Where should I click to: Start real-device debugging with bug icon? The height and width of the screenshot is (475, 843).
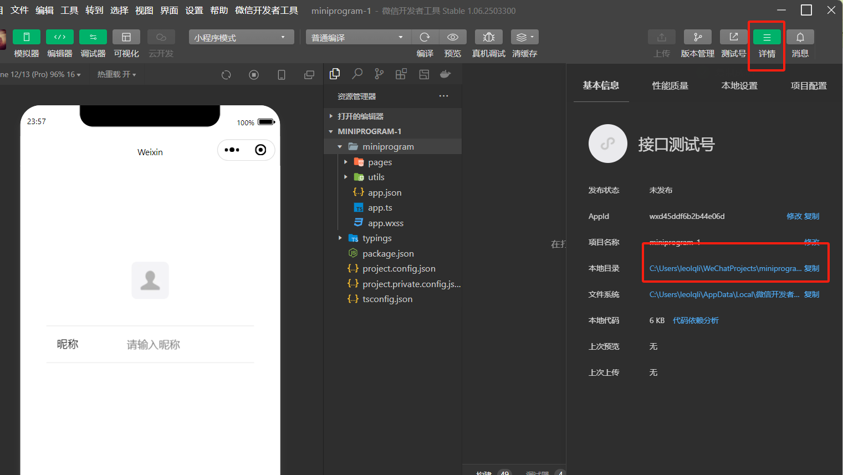point(489,37)
